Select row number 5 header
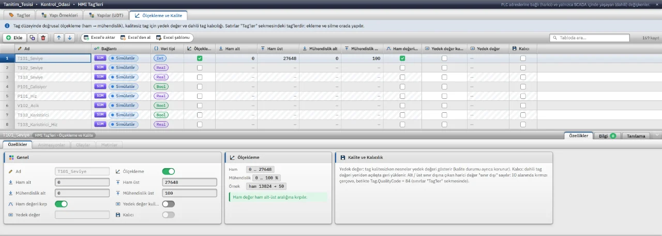This screenshot has height=236, width=662. [x=7, y=96]
